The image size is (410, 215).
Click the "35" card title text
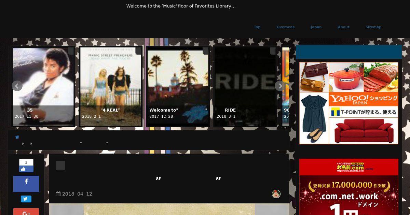click(x=30, y=110)
